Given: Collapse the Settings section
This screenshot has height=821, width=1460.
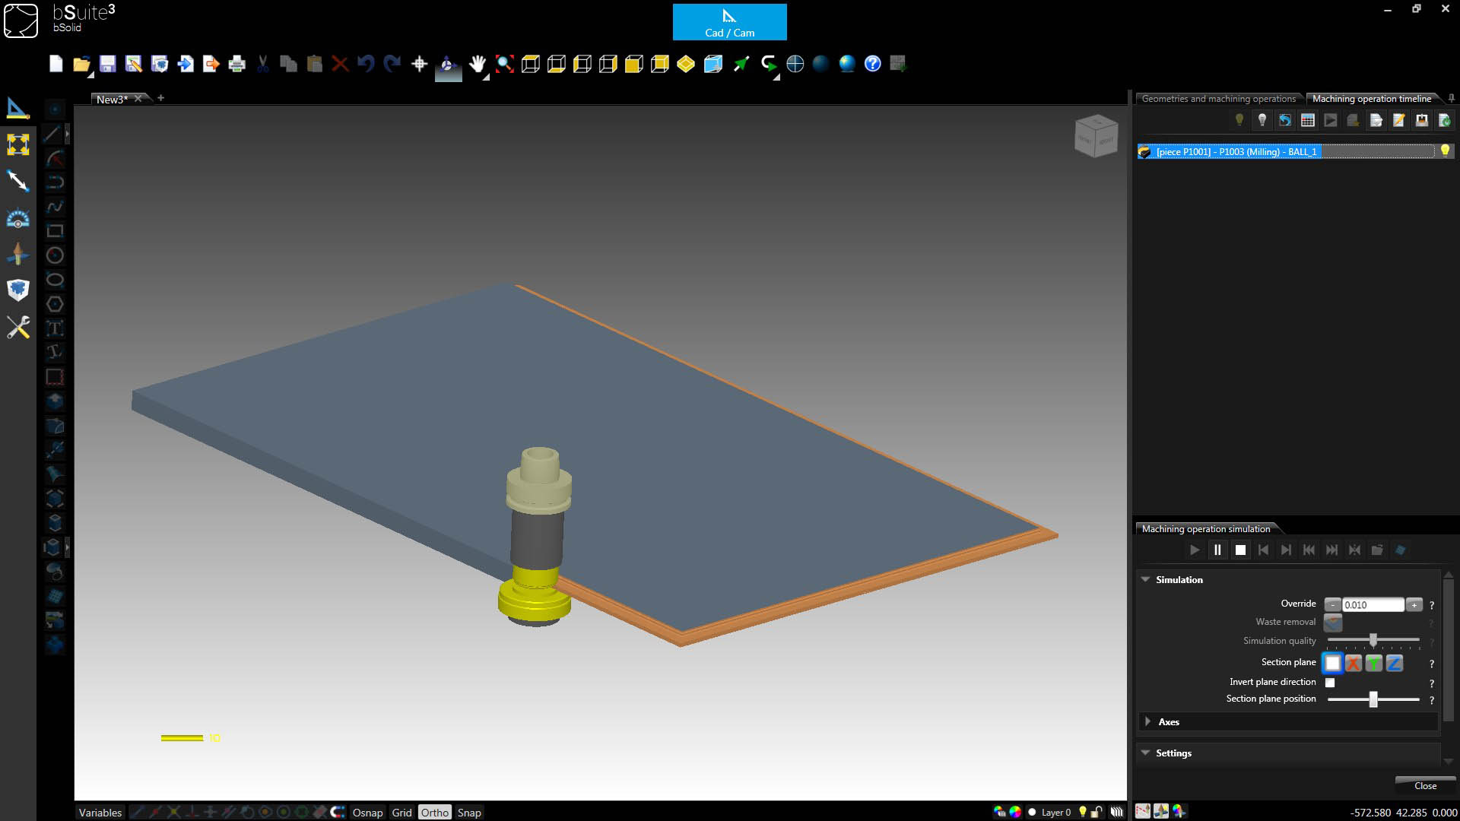Looking at the screenshot, I should [1145, 753].
